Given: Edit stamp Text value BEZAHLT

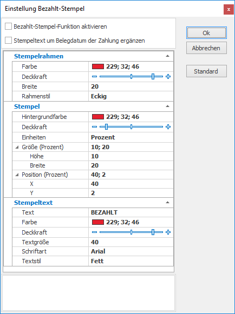Looking at the screenshot, I should pyautogui.click(x=131, y=212).
